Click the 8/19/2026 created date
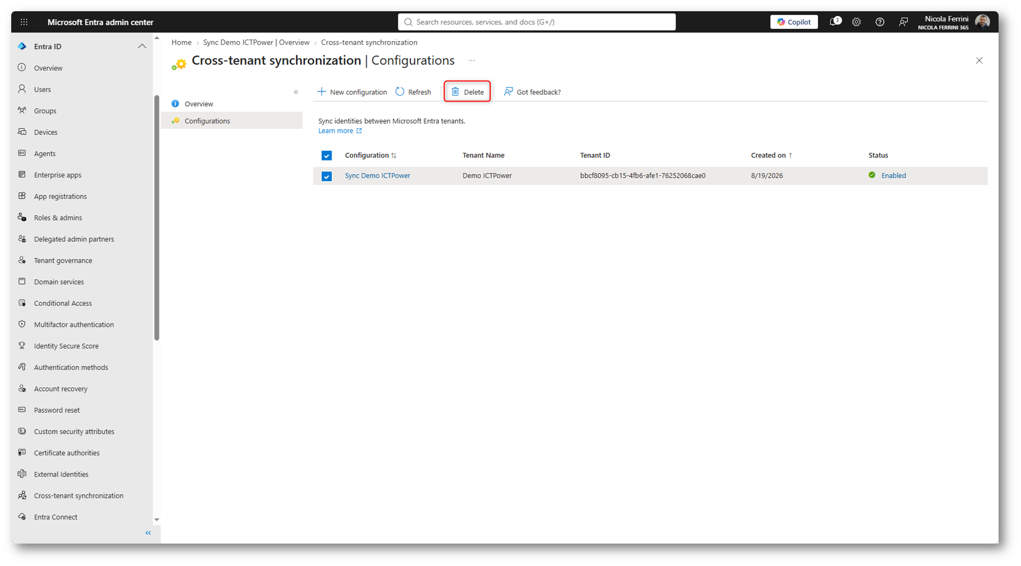The image size is (1021, 566). (767, 176)
